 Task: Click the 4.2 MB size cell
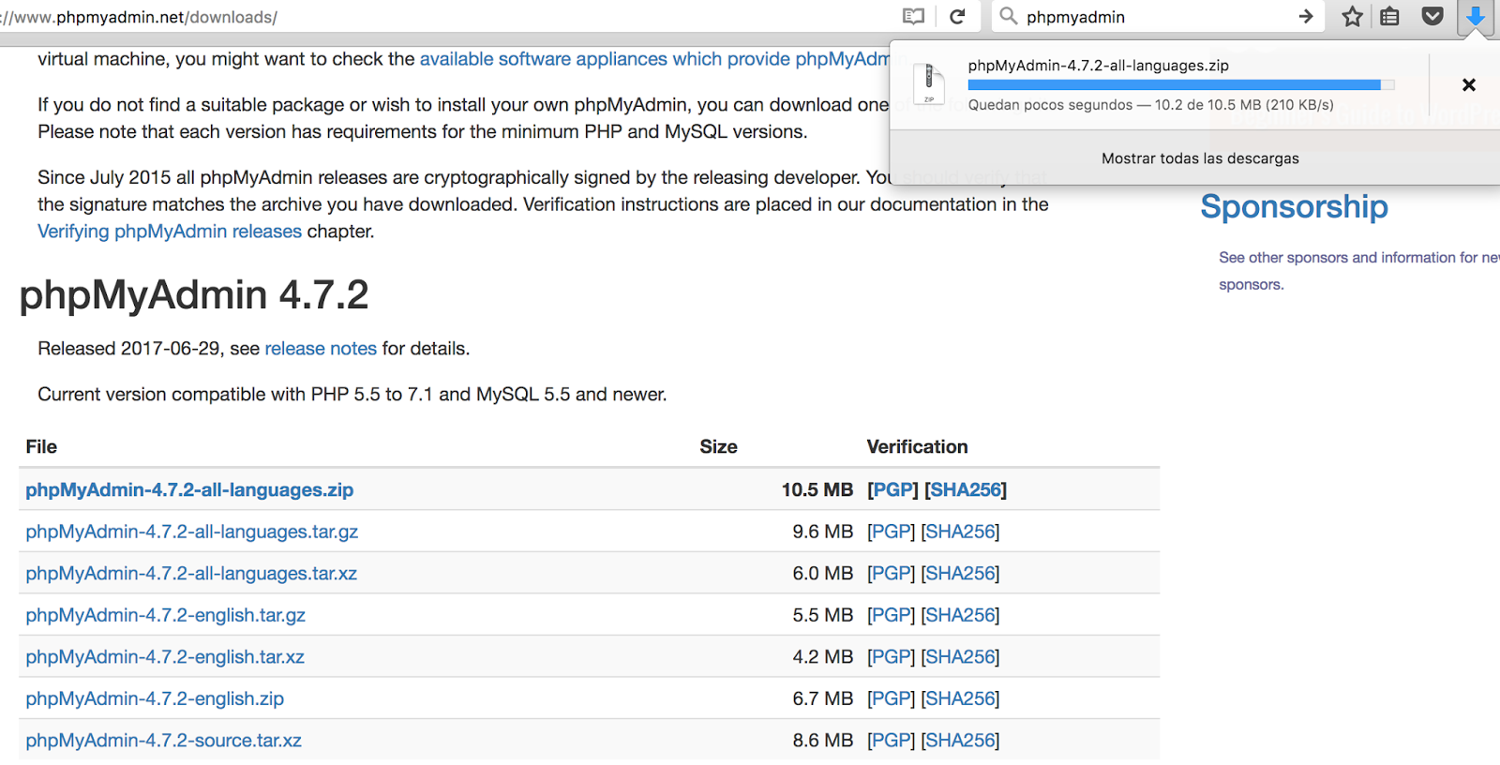click(x=823, y=656)
